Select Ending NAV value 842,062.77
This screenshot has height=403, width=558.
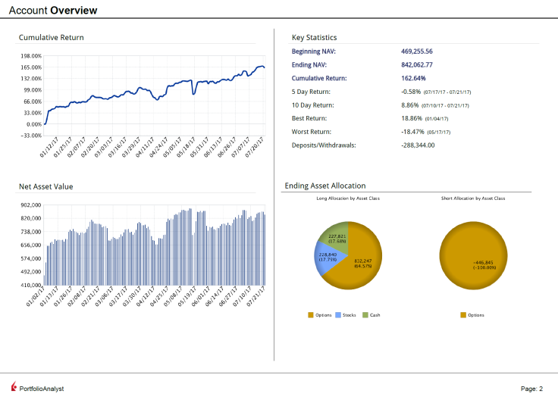click(417, 64)
